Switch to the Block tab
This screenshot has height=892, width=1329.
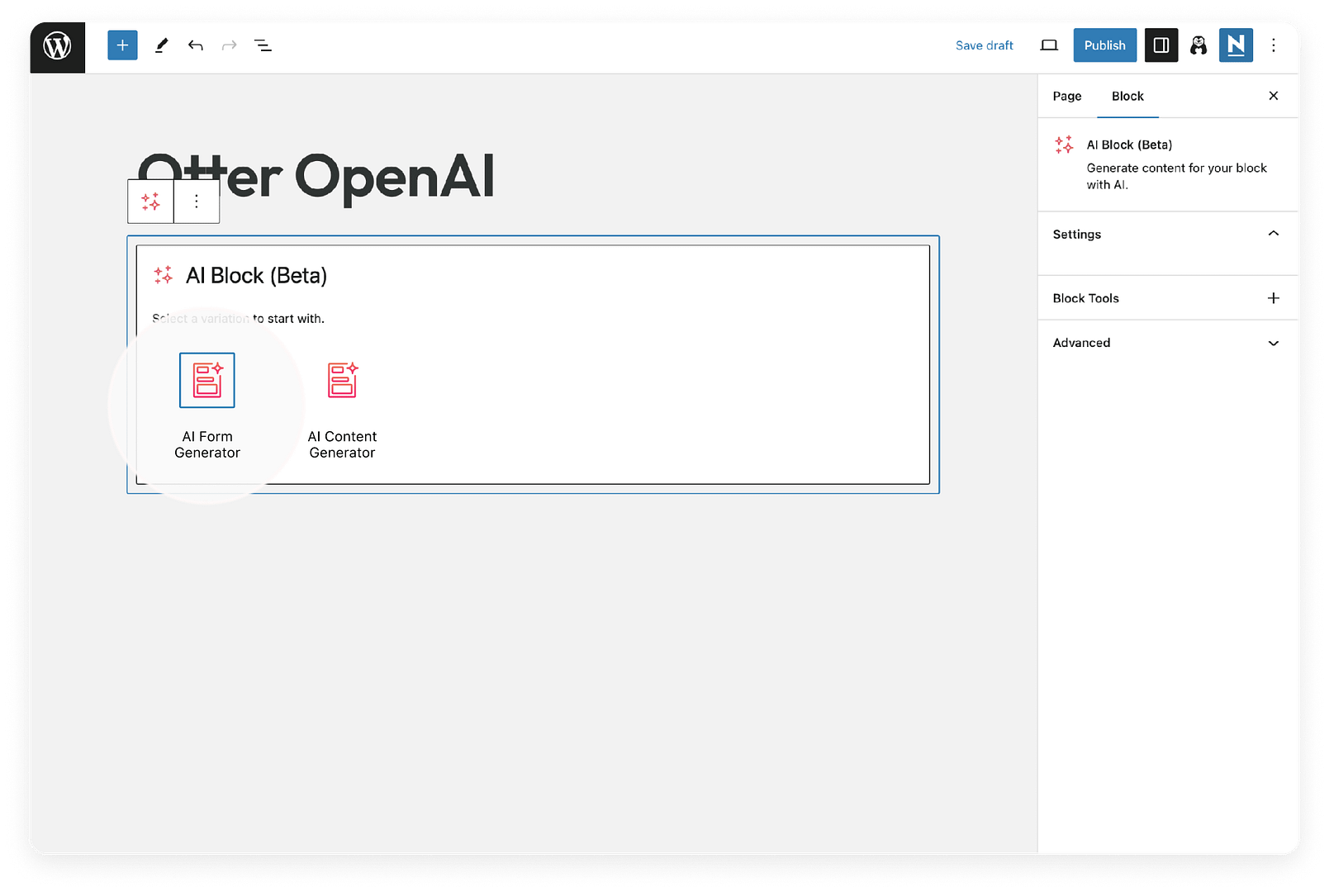pyautogui.click(x=1127, y=96)
